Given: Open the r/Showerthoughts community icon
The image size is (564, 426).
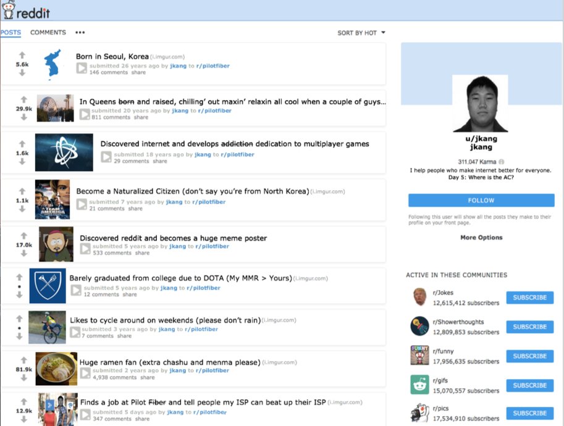Looking at the screenshot, I should (x=419, y=326).
